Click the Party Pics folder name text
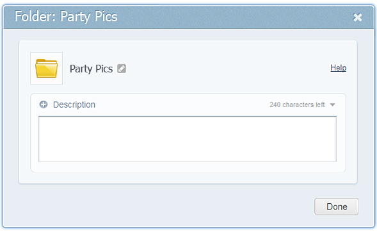 [x=91, y=69]
